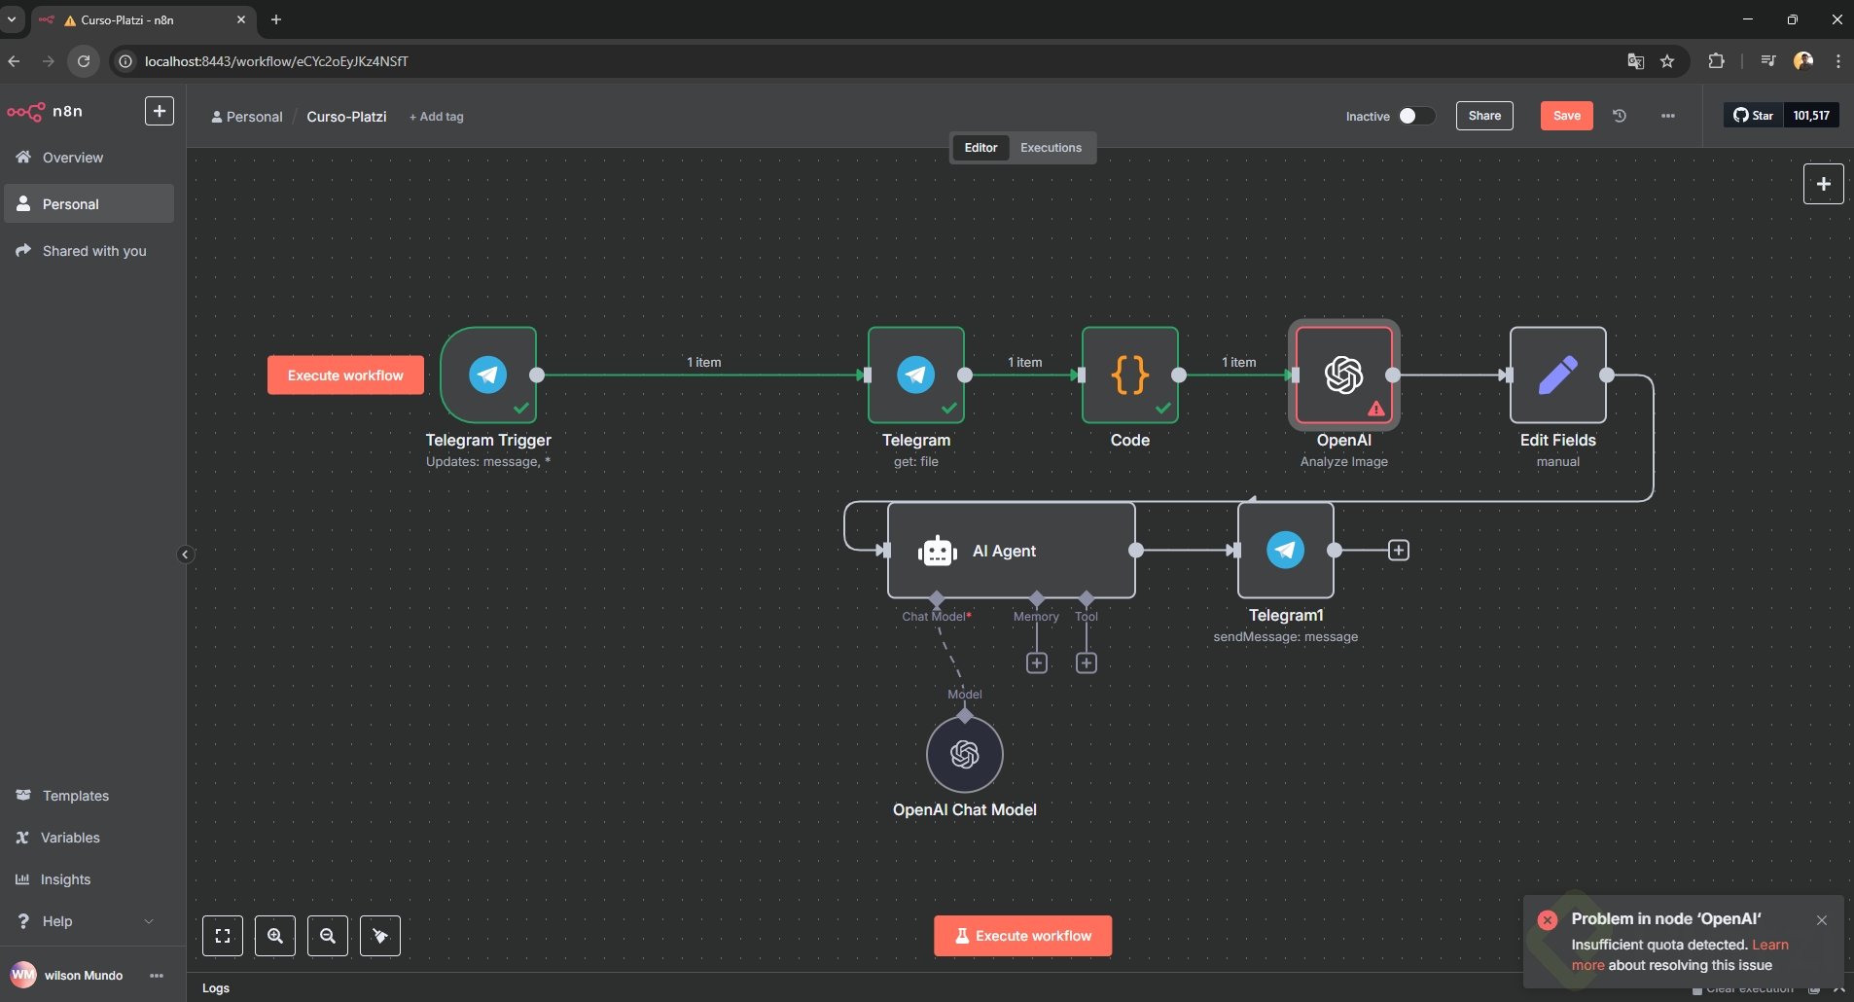Open the Code node
The image size is (1854, 1002).
[x=1130, y=375]
